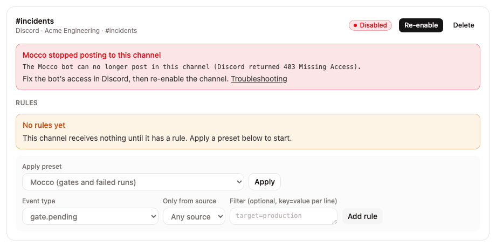Open the Event type dropdown
The height and width of the screenshot is (247, 496).
point(90,216)
